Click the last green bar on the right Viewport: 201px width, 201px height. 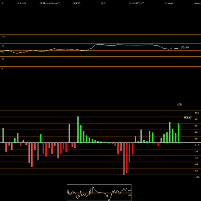[x=178, y=133]
